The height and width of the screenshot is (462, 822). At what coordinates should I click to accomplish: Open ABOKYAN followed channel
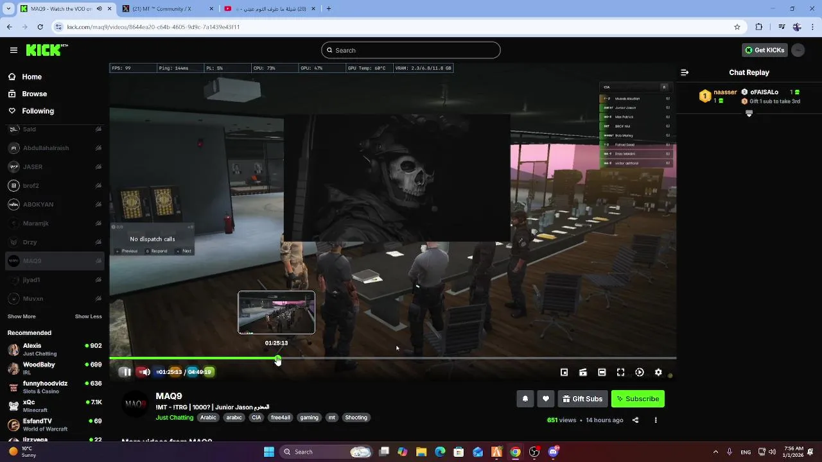pyautogui.click(x=55, y=205)
